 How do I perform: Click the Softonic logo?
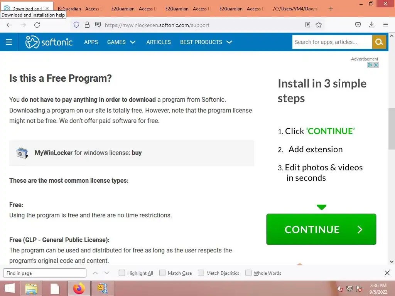49,42
